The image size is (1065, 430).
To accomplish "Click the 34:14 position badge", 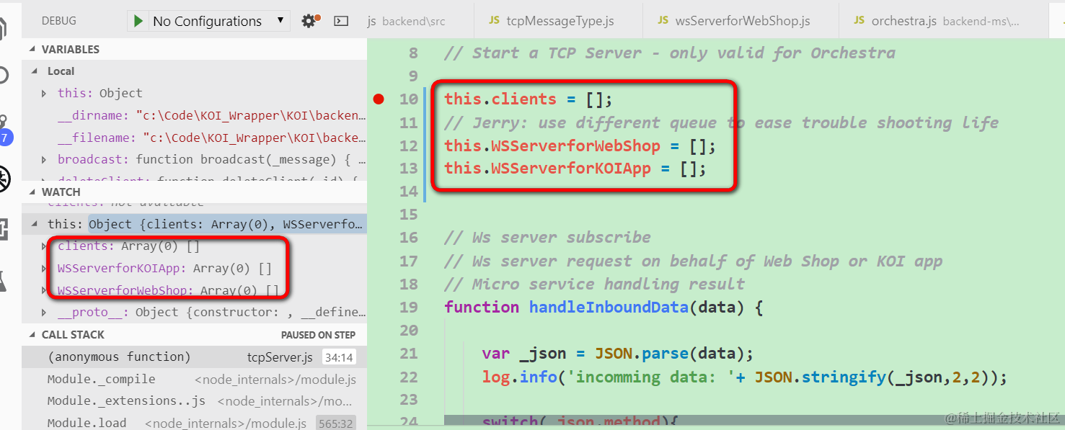I will click(338, 357).
